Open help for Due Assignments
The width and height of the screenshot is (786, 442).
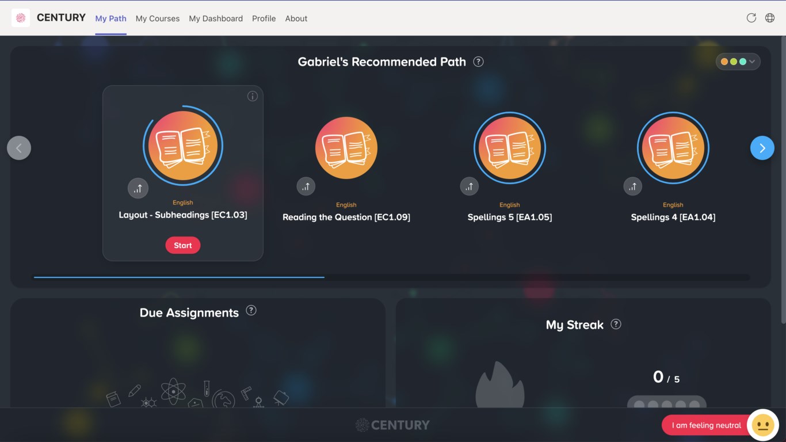tap(251, 310)
